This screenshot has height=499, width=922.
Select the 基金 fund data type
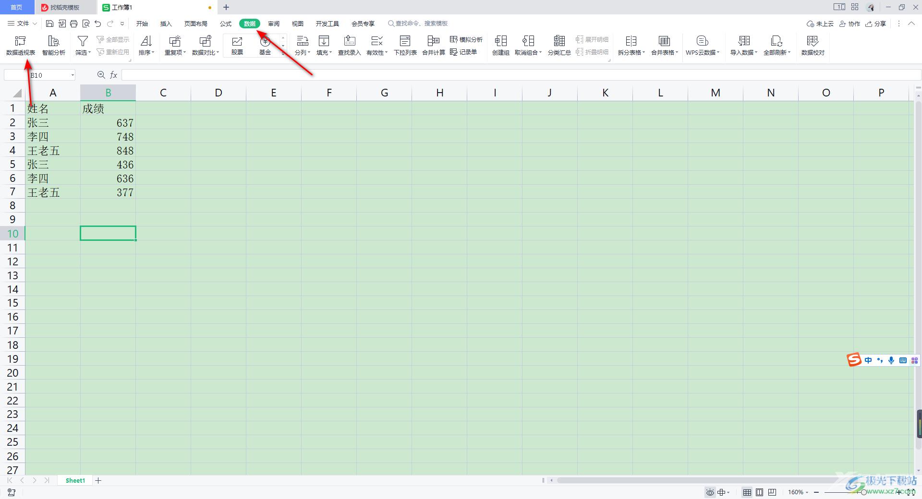point(265,46)
